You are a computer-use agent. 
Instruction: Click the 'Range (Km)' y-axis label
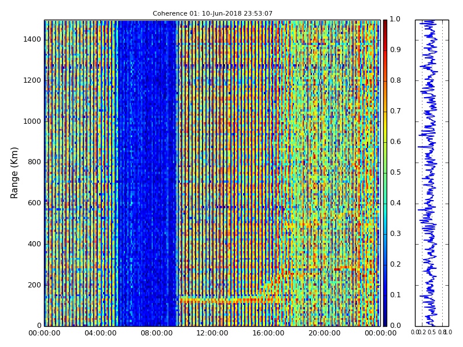tap(14, 173)
